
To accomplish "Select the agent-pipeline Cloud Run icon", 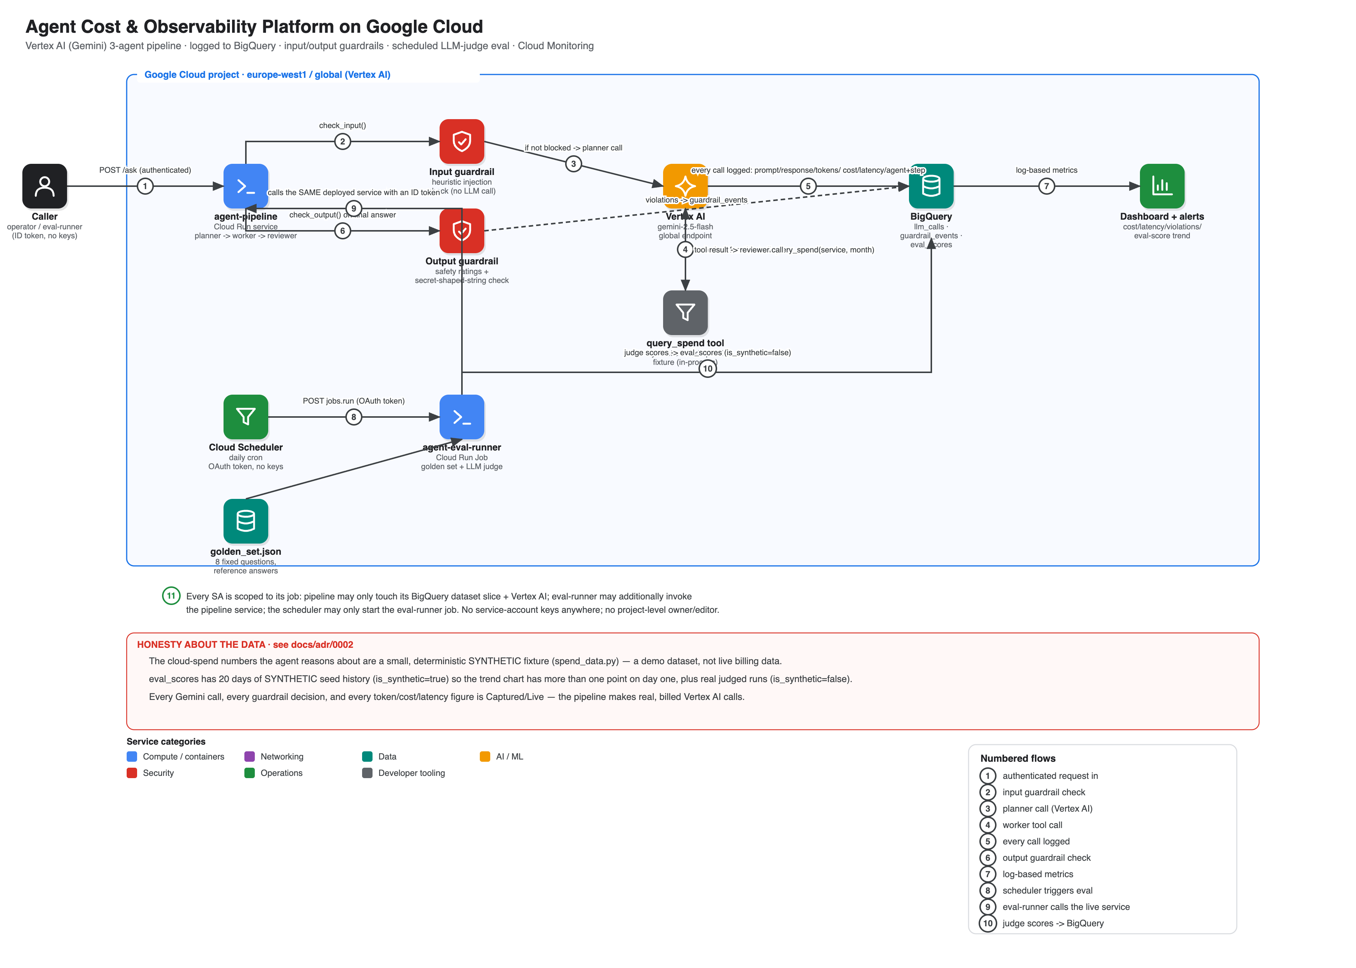I will pyautogui.click(x=245, y=186).
